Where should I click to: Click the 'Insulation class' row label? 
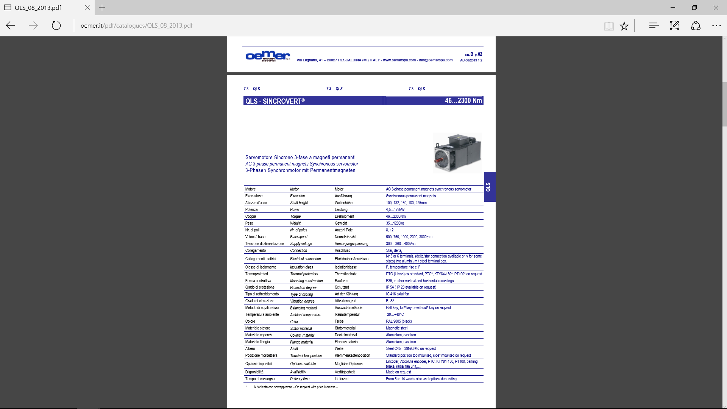point(301,267)
